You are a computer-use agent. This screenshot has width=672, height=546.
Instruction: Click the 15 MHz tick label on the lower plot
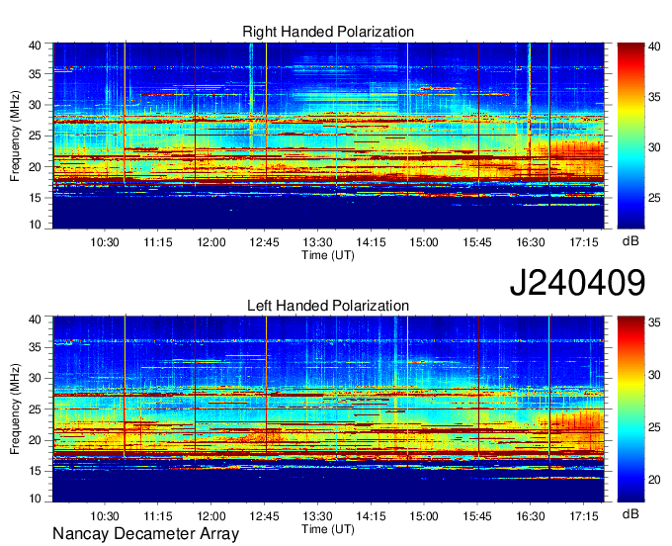35,471
